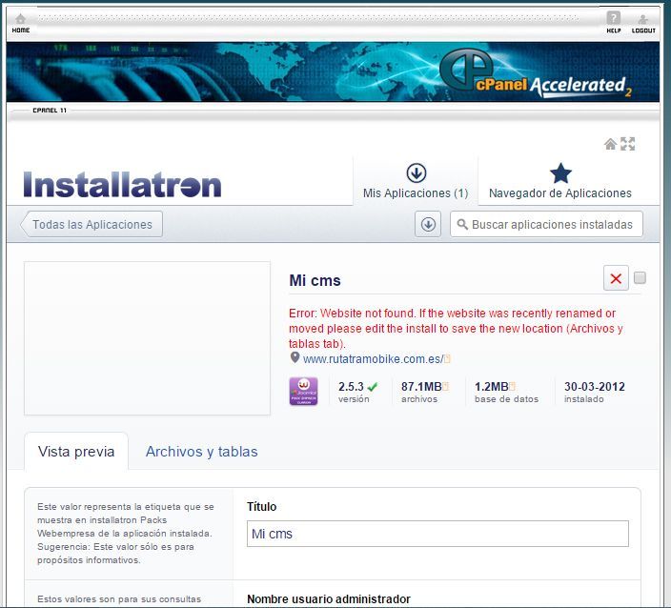
Task: Click the import download-arrow button beside the search
Action: (428, 224)
